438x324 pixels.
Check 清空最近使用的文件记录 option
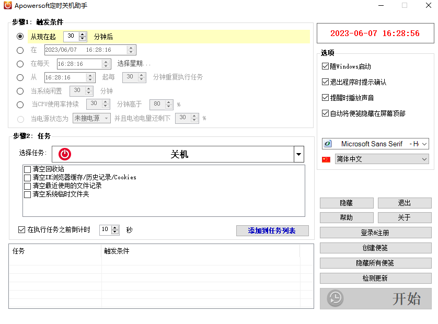(27, 186)
